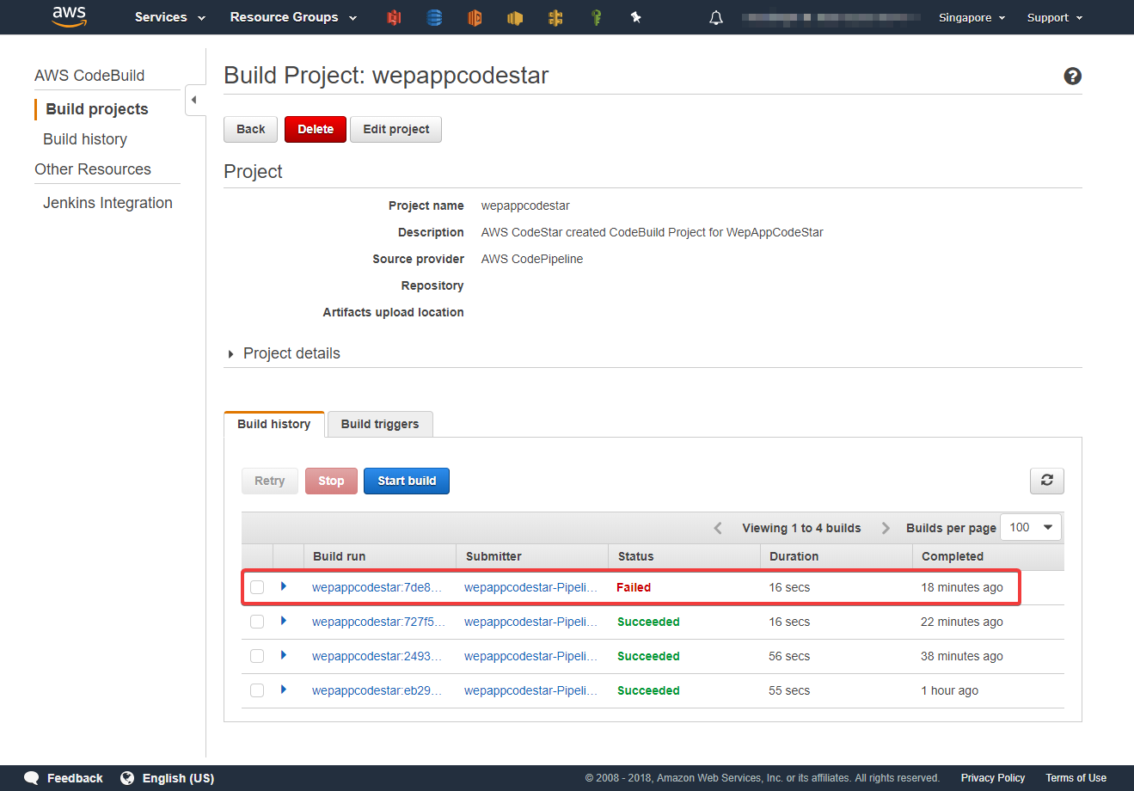Open the Services menu
The height and width of the screenshot is (791, 1134).
tap(170, 17)
